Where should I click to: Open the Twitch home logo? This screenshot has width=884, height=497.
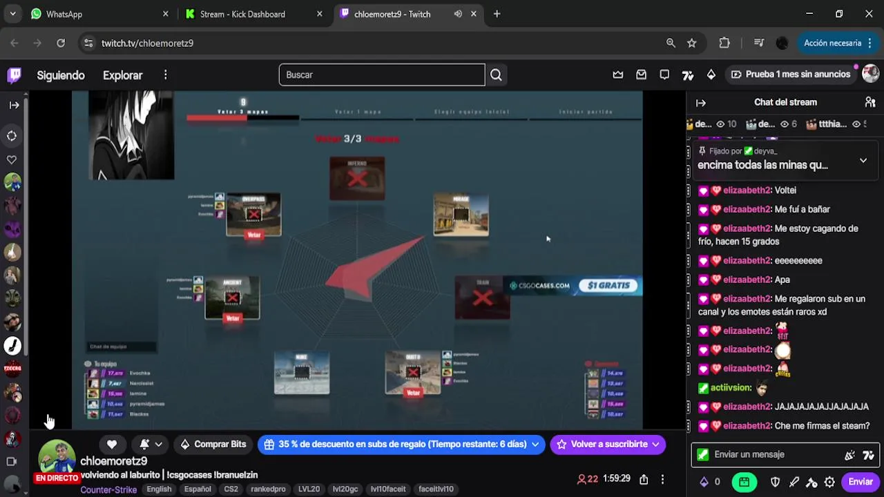point(15,75)
